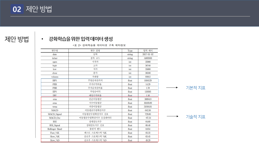Click the volume row cell
The image size is (259, 145).
[x=55, y=77]
